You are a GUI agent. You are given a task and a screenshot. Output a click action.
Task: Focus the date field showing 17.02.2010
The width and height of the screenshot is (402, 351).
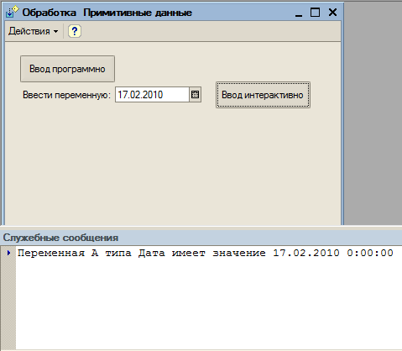tap(152, 95)
